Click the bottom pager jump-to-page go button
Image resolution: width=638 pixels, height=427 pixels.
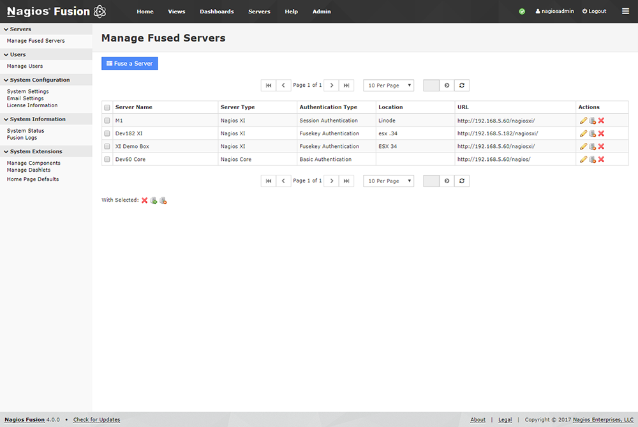click(447, 181)
